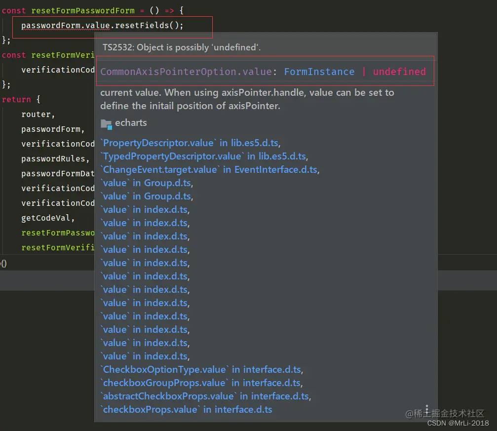
Task: Place cursor on passwordForm.value.resetFields() call
Action: pos(102,25)
